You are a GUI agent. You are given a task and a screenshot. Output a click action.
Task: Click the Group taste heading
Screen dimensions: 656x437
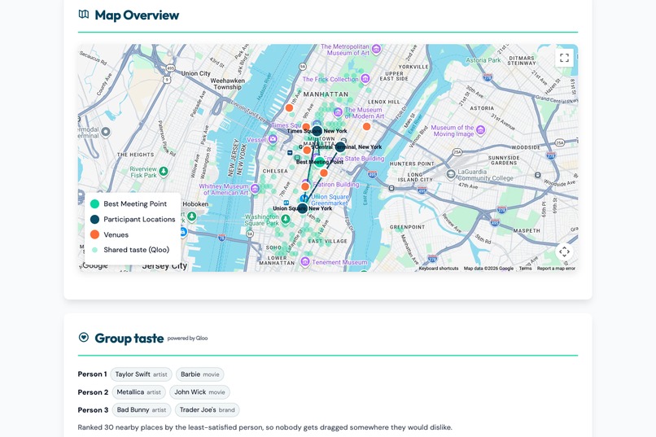click(129, 338)
